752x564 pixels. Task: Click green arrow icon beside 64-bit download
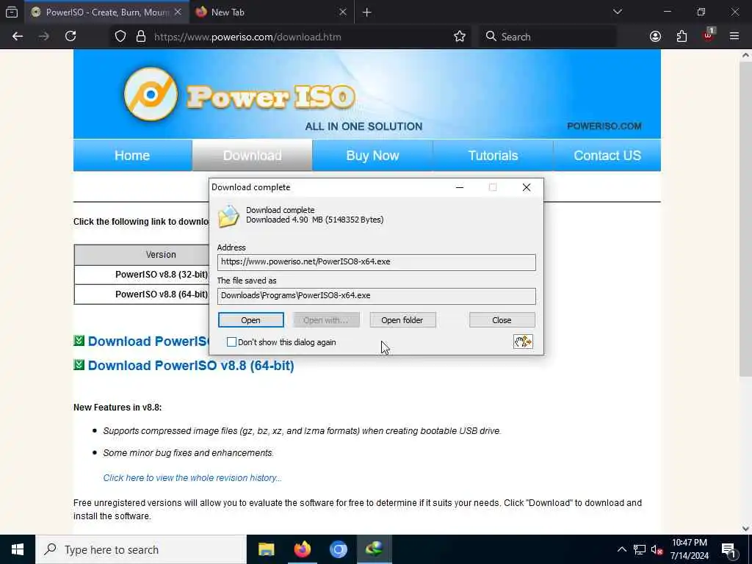coord(79,365)
